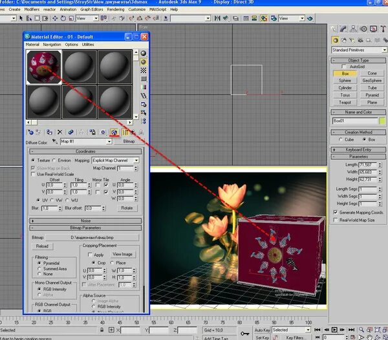Click the View Image button
Viewport: 388px width, 340px height.
click(x=122, y=254)
